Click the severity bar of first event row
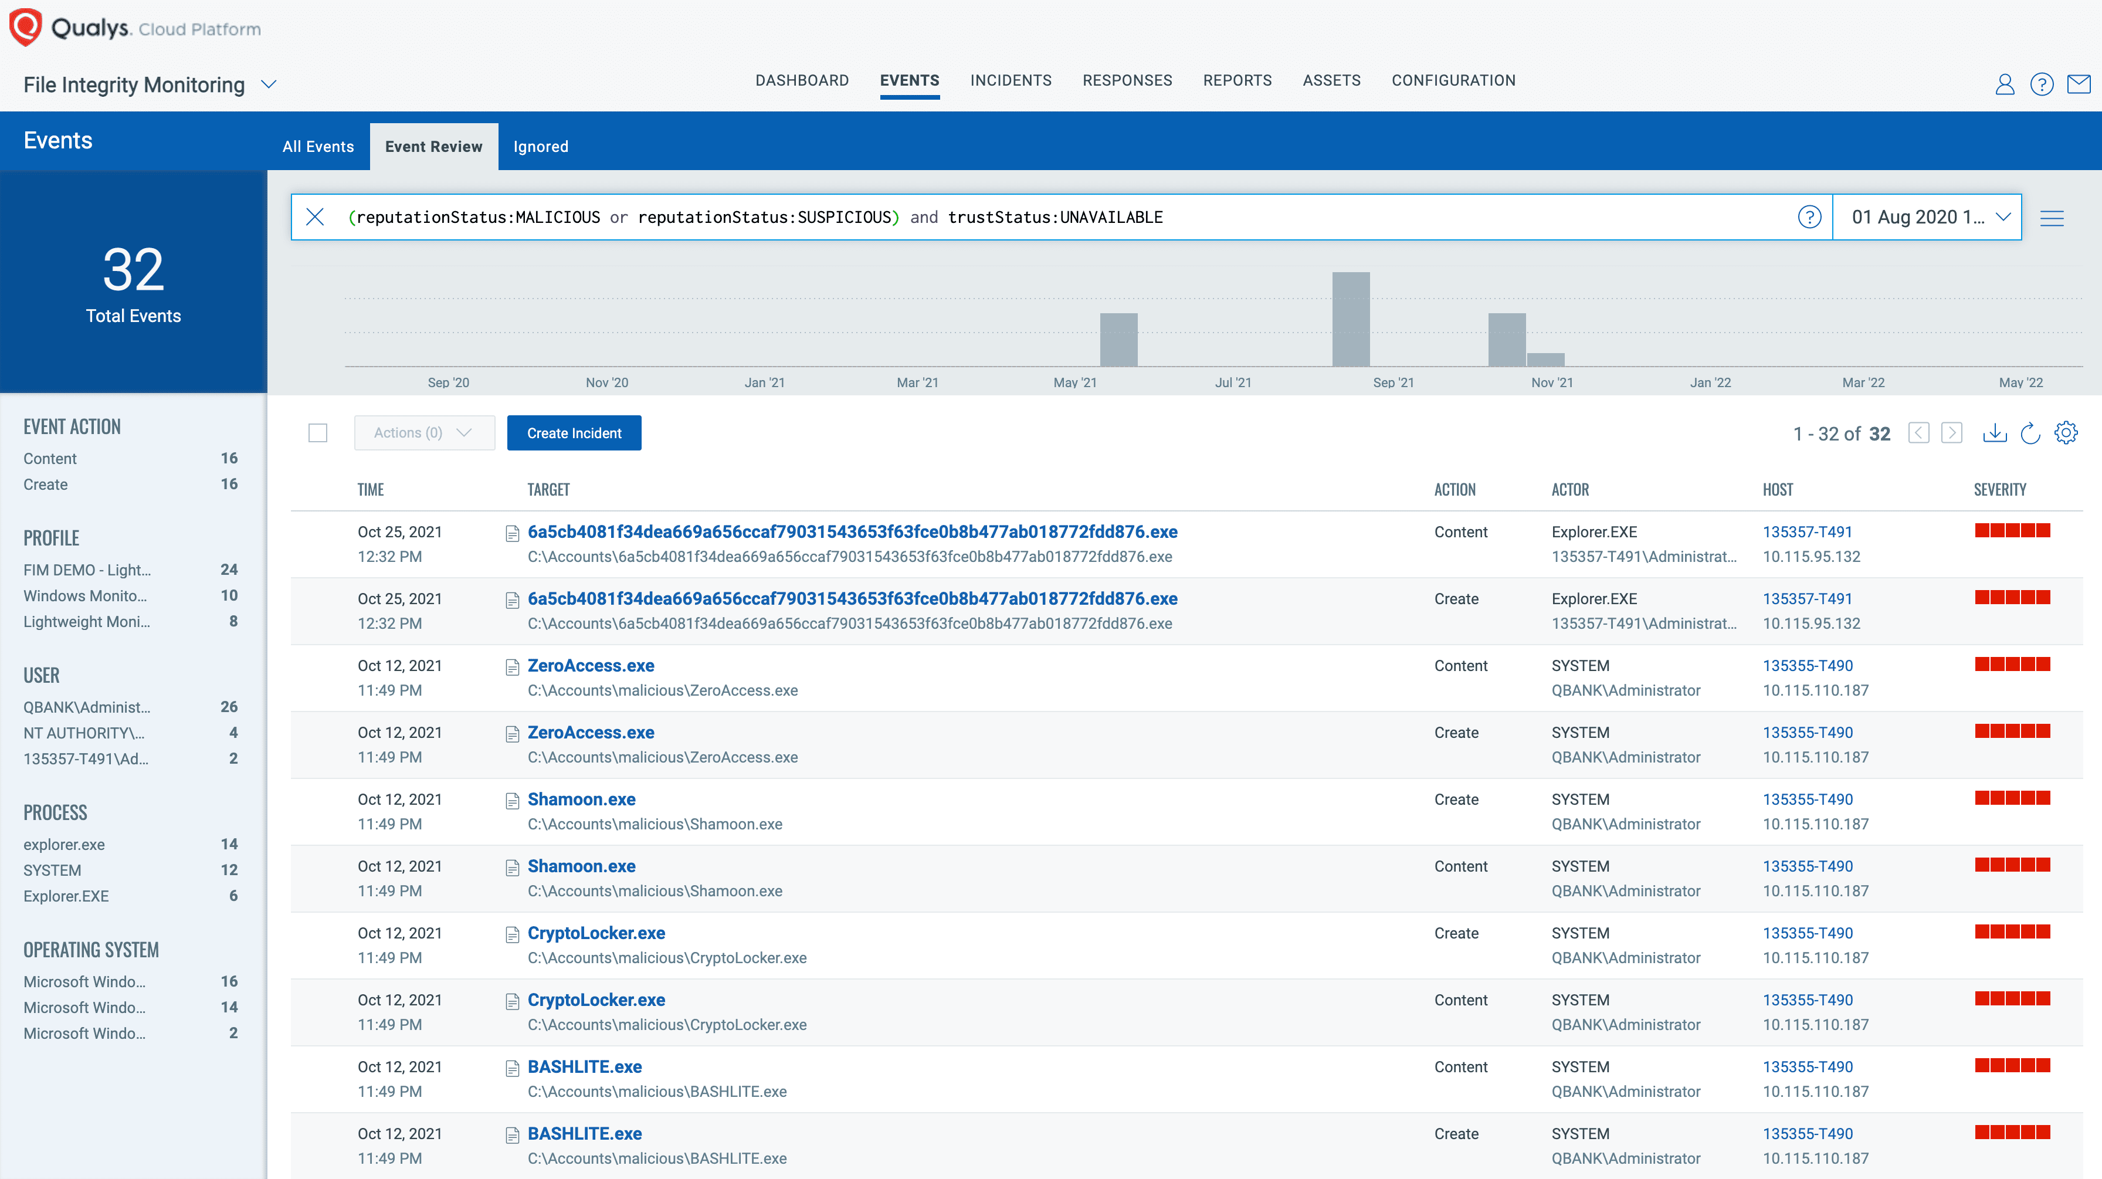Screen dimensions: 2102x1179 click(2012, 531)
